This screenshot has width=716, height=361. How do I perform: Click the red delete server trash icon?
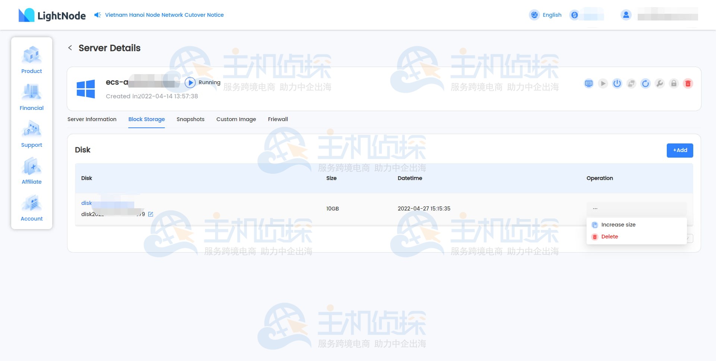click(688, 83)
